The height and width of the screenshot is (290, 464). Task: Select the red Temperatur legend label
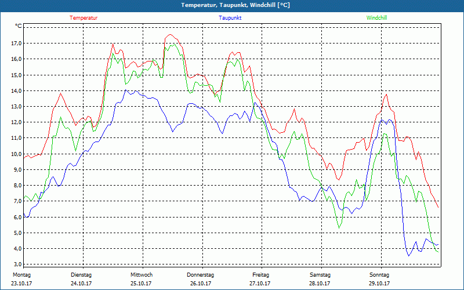click(84, 18)
